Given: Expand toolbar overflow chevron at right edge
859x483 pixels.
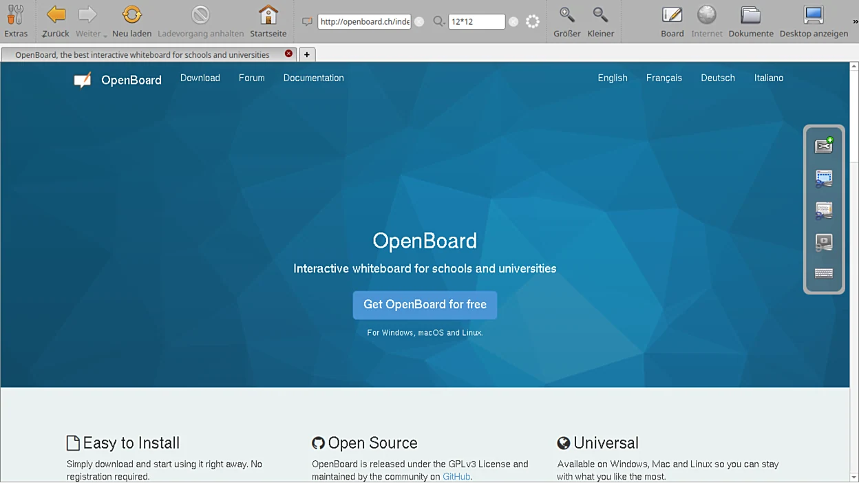Looking at the screenshot, I should point(856,22).
